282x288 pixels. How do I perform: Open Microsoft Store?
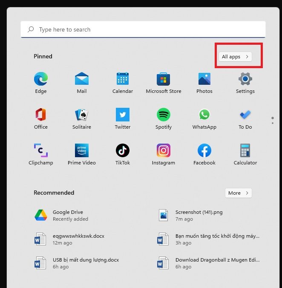[164, 83]
